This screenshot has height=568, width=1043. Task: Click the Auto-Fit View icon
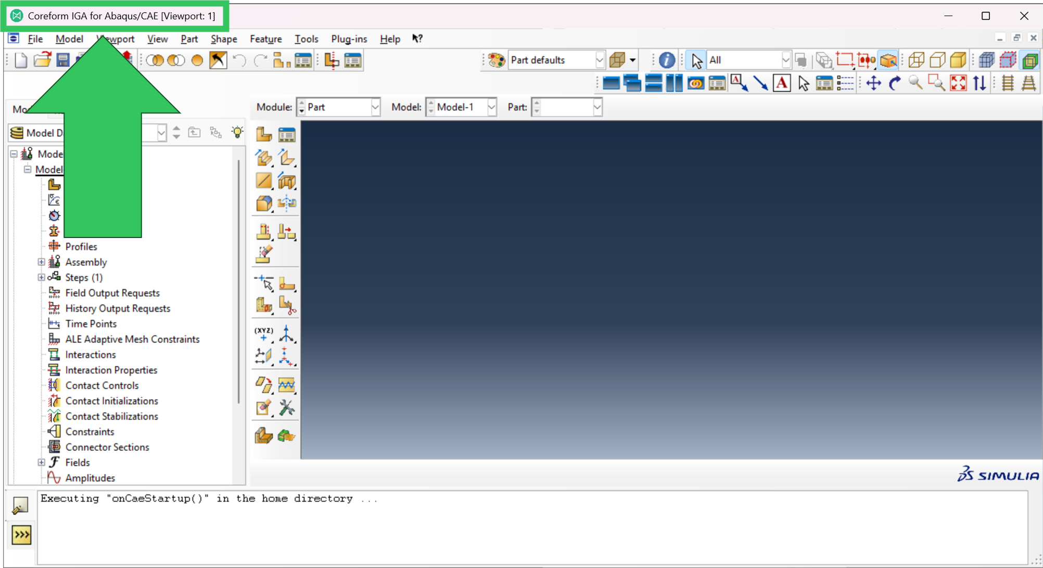pos(958,83)
